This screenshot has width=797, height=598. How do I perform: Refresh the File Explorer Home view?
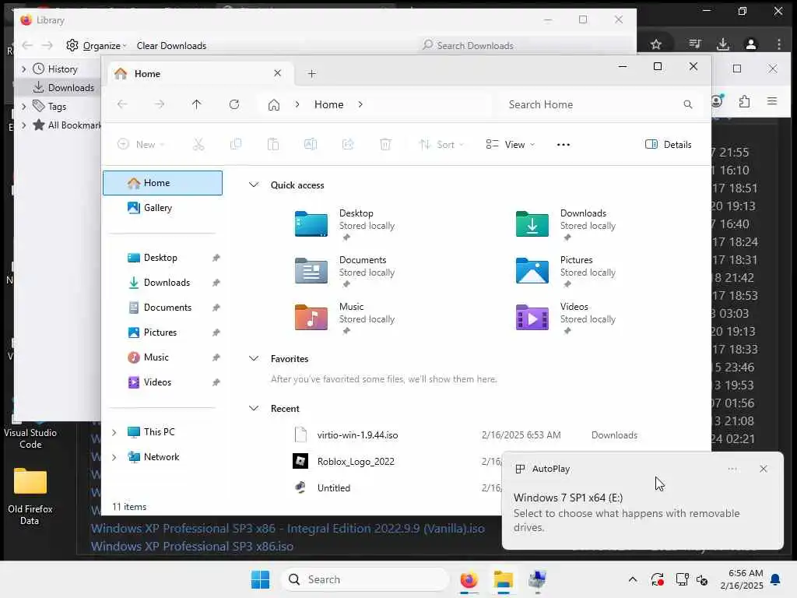click(234, 104)
